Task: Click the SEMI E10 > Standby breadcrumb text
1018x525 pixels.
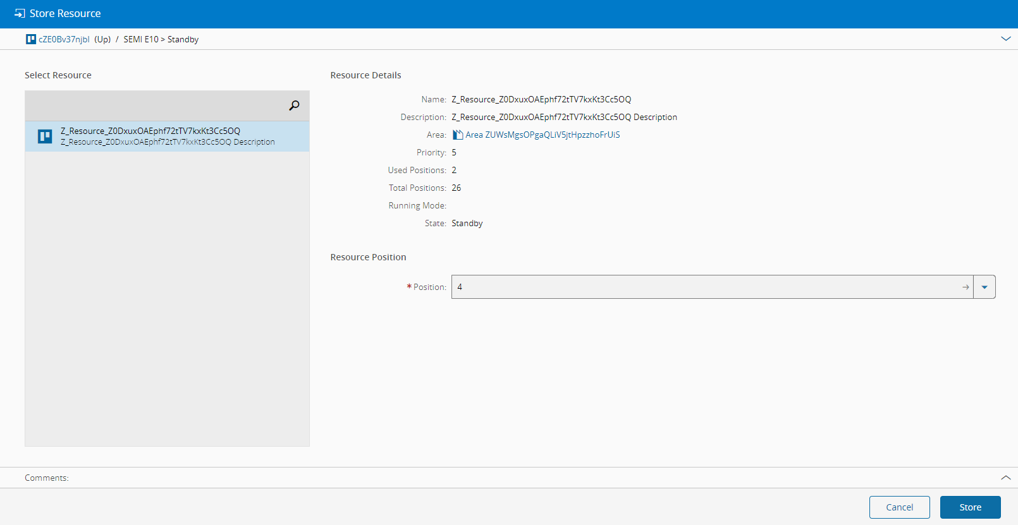Action: pyautogui.click(x=161, y=39)
